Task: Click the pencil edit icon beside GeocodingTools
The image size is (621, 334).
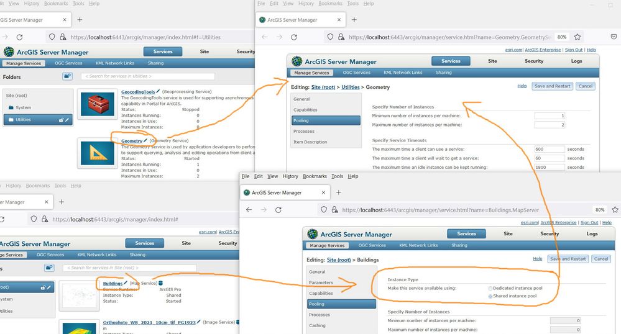Action: [158, 91]
